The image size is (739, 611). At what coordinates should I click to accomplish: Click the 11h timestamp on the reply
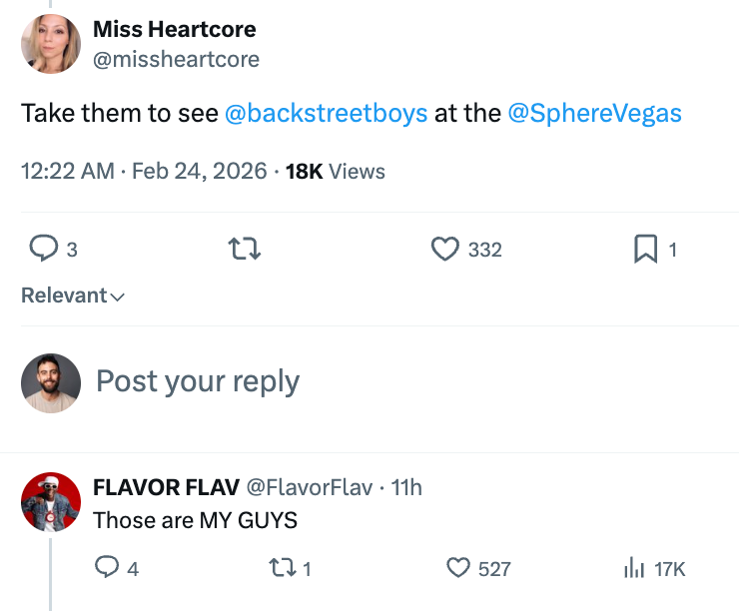coord(406,487)
